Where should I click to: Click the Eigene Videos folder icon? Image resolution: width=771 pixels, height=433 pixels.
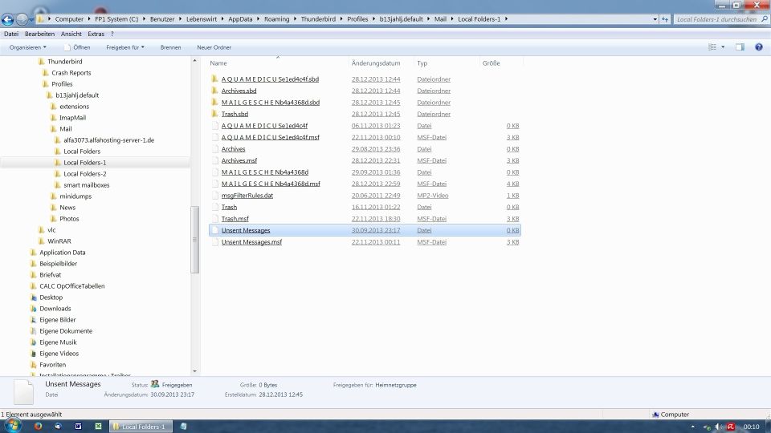[x=34, y=354]
